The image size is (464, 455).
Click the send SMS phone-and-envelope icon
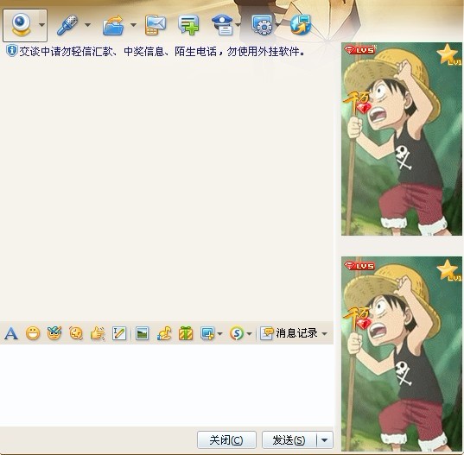coord(156,25)
